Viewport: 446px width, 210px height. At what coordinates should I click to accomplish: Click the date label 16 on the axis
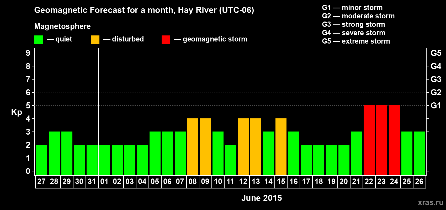pos(293,182)
